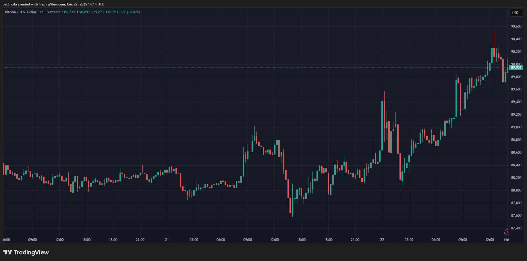Click the Bitcoin / U.S. Dollar symbol title
Screen dimensions: 527x261
pos(21,12)
